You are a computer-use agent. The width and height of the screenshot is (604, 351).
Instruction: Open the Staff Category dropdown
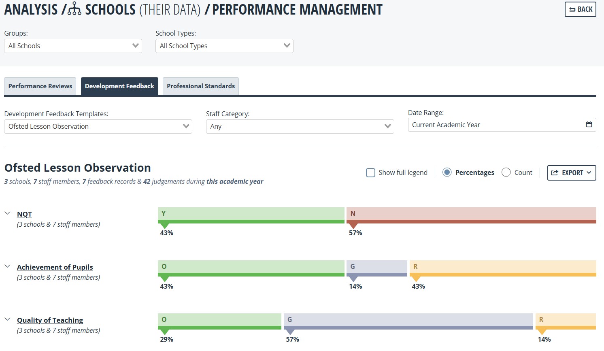pyautogui.click(x=300, y=126)
